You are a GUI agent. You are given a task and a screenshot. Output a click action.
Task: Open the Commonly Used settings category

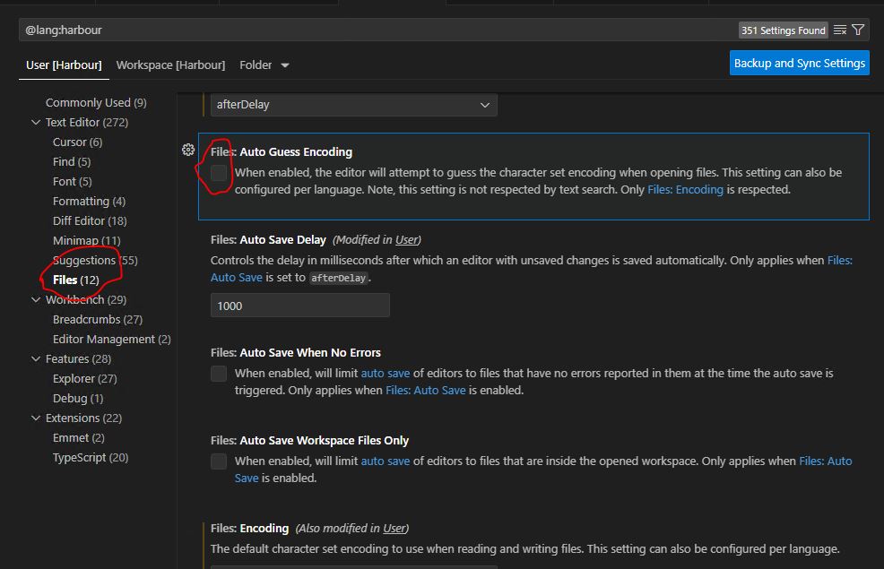point(96,103)
